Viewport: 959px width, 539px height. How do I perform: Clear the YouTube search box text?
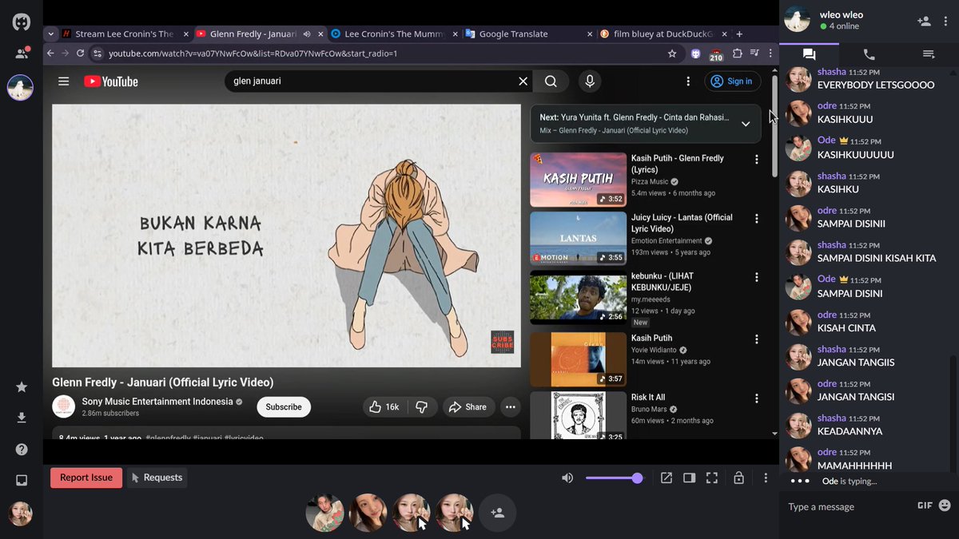coord(523,81)
